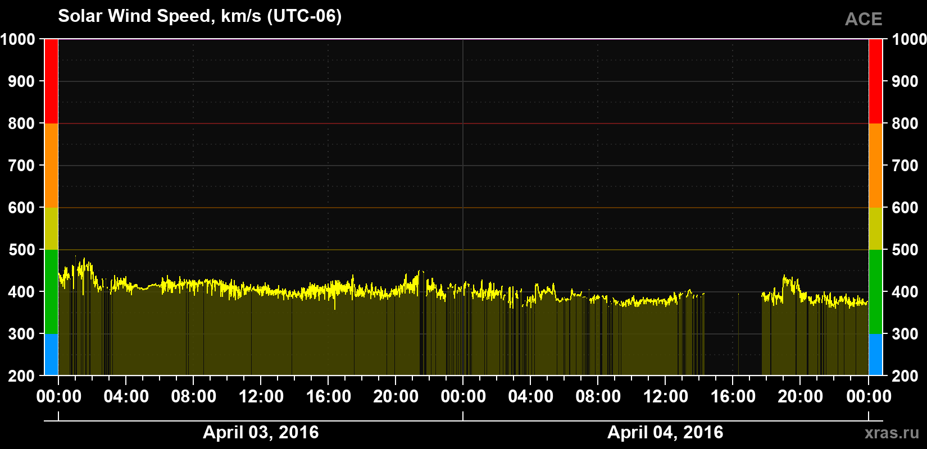Click the red 800–1000 band on left scale

coord(51,81)
